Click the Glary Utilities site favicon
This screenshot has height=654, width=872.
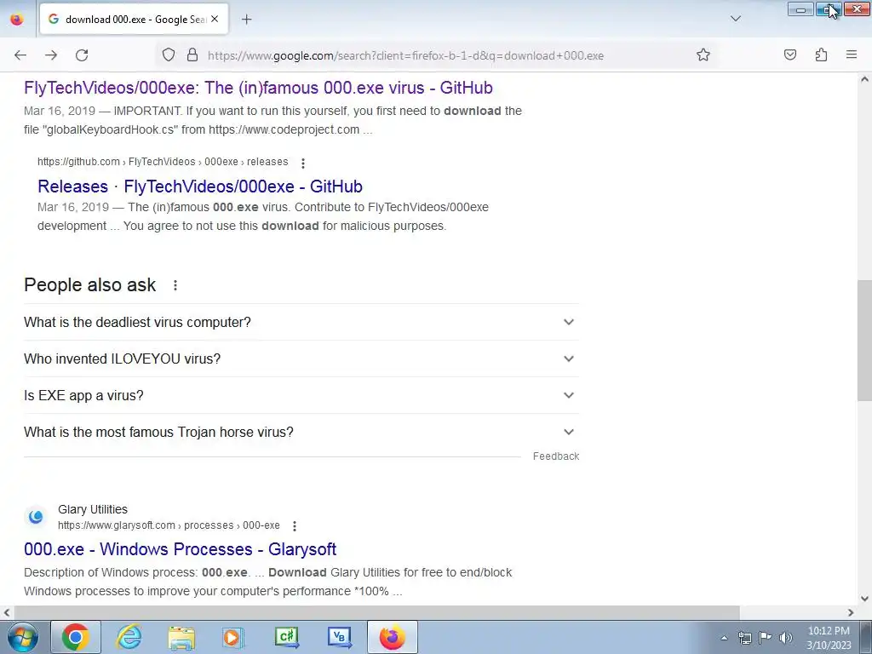point(36,517)
